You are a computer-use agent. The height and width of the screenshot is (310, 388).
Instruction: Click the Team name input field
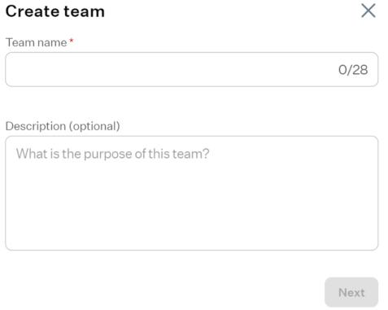click(191, 69)
